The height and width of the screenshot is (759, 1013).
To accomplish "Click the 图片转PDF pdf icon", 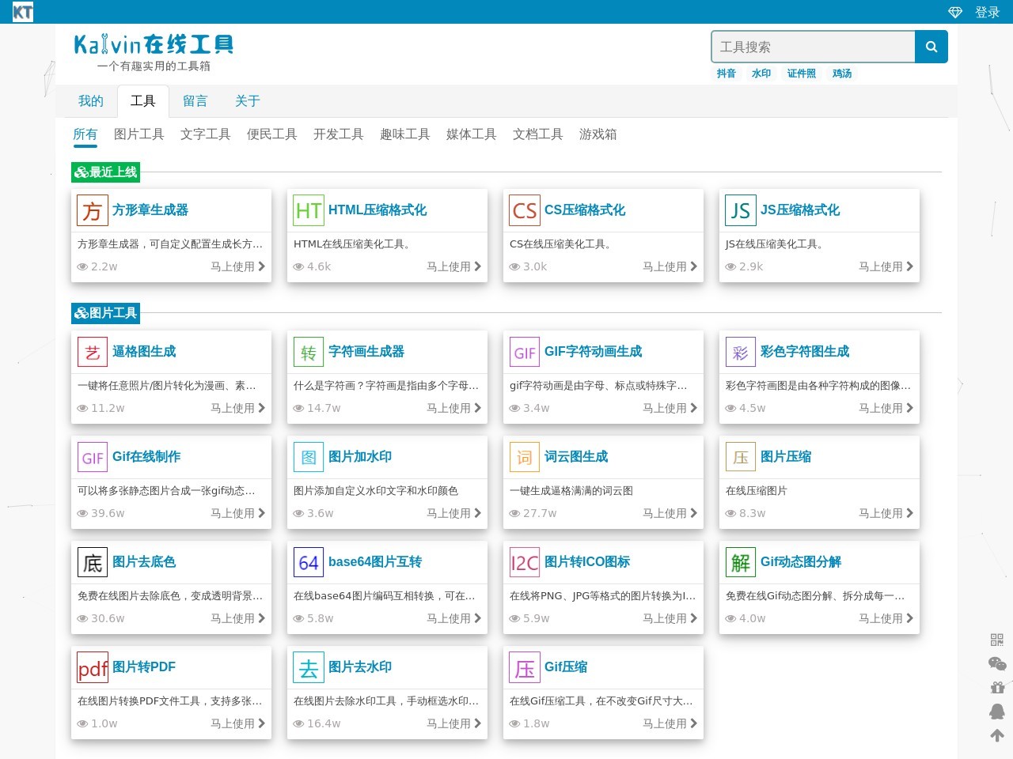I will 93,667.
